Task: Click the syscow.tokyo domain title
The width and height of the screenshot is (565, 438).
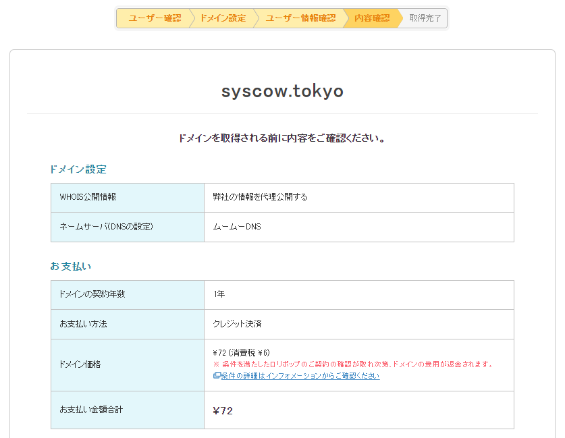Action: [282, 91]
